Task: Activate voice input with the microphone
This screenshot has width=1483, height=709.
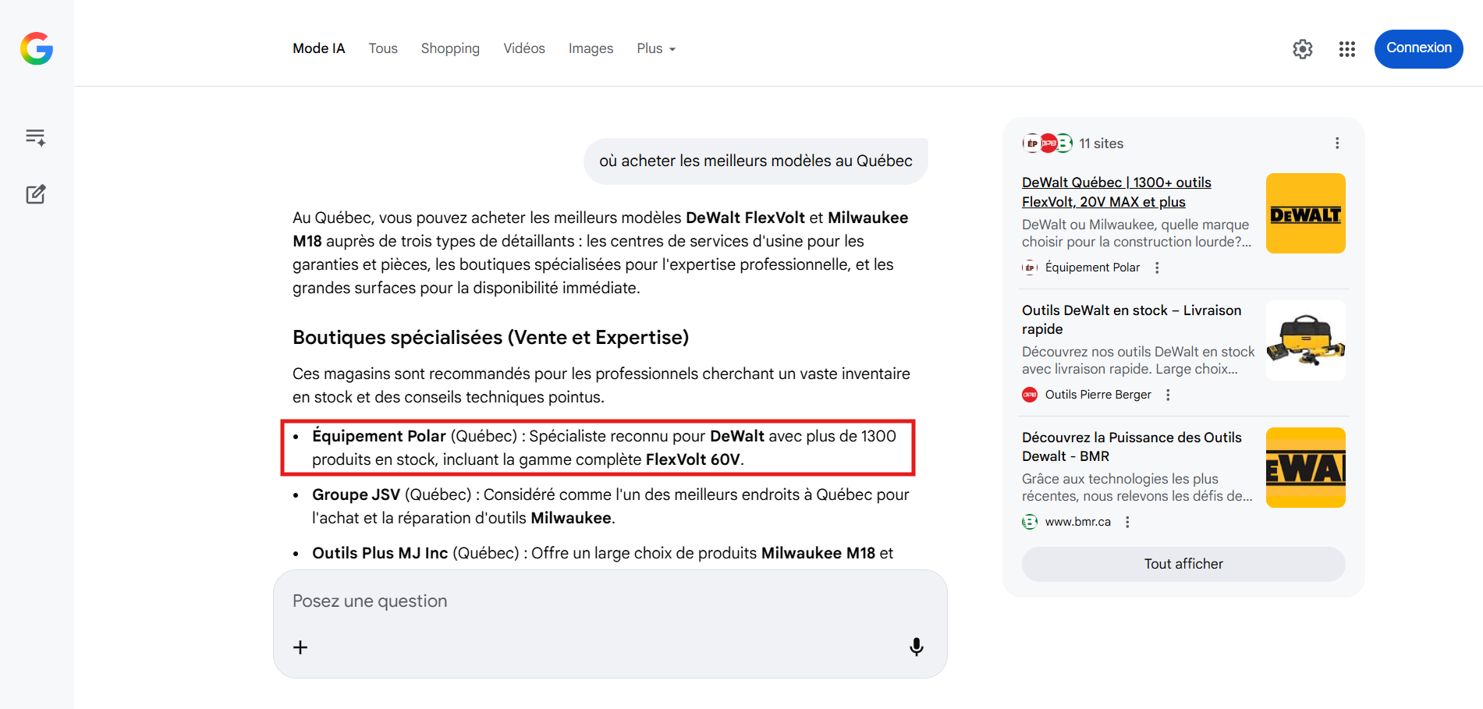Action: (x=916, y=647)
